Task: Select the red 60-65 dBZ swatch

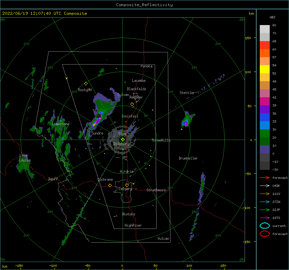Action: tap(265, 45)
